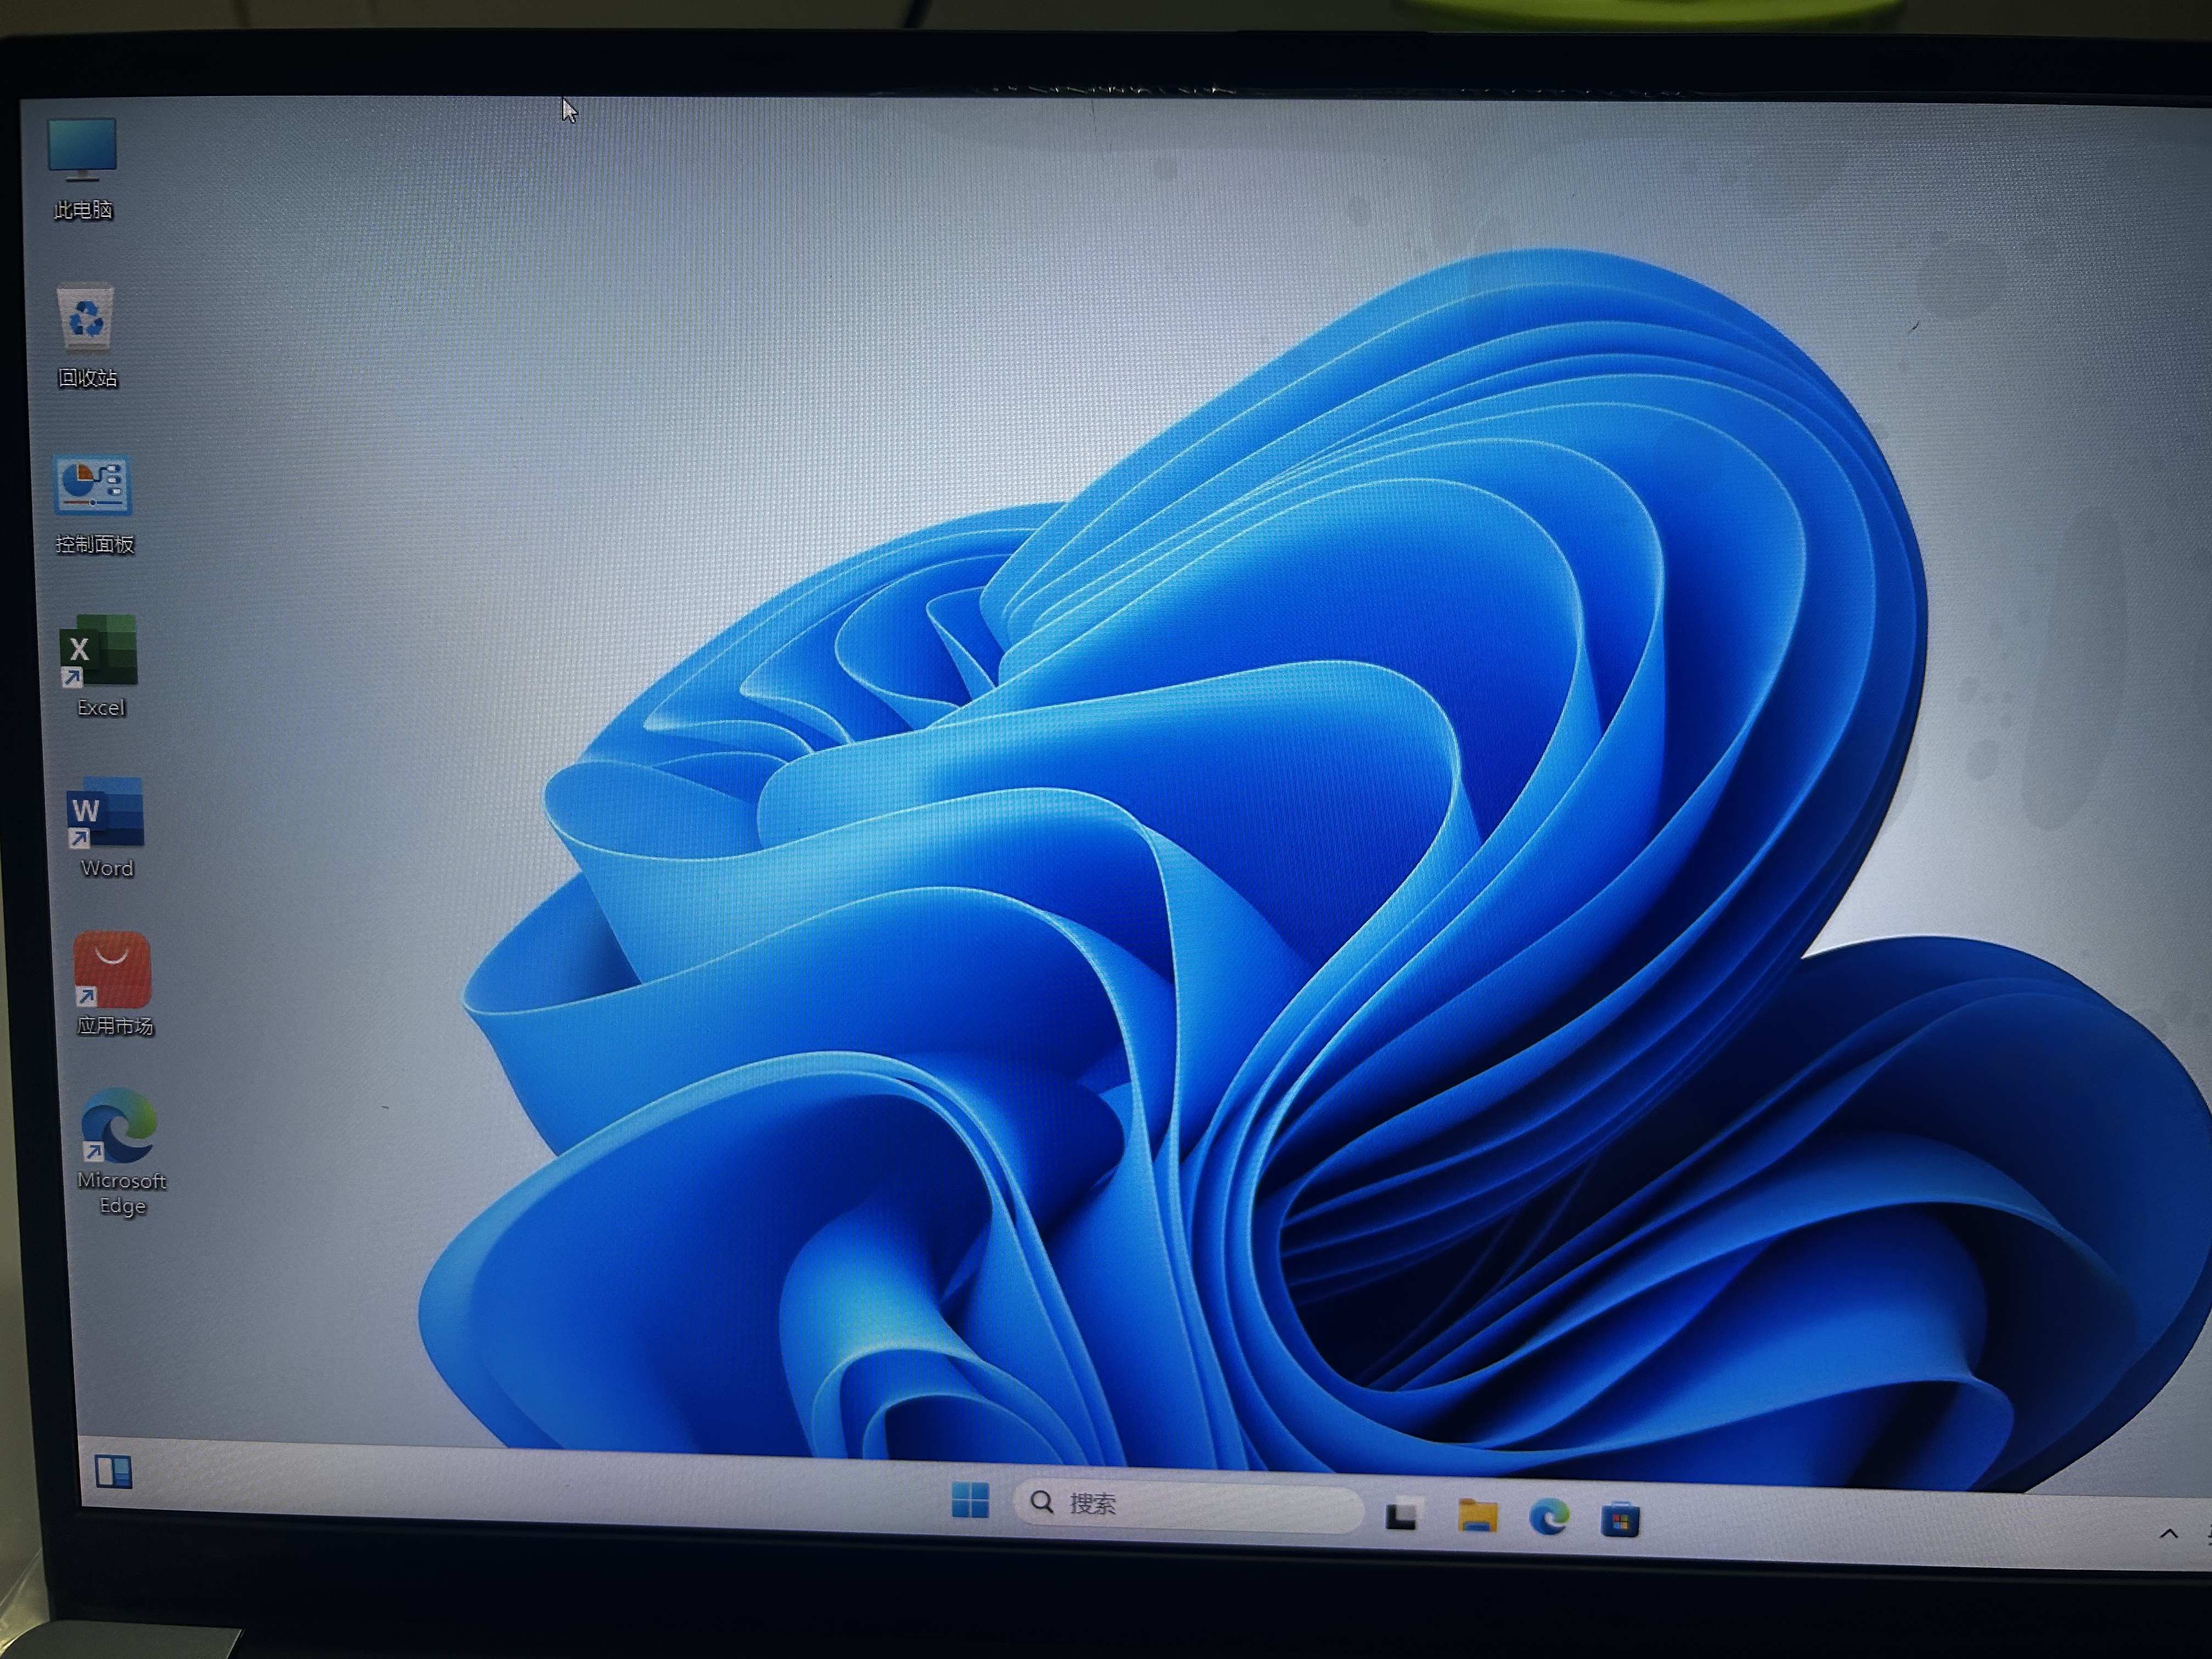Image resolution: width=2212 pixels, height=1659 pixels.
Task: Click the Excel label text
Action: [101, 708]
